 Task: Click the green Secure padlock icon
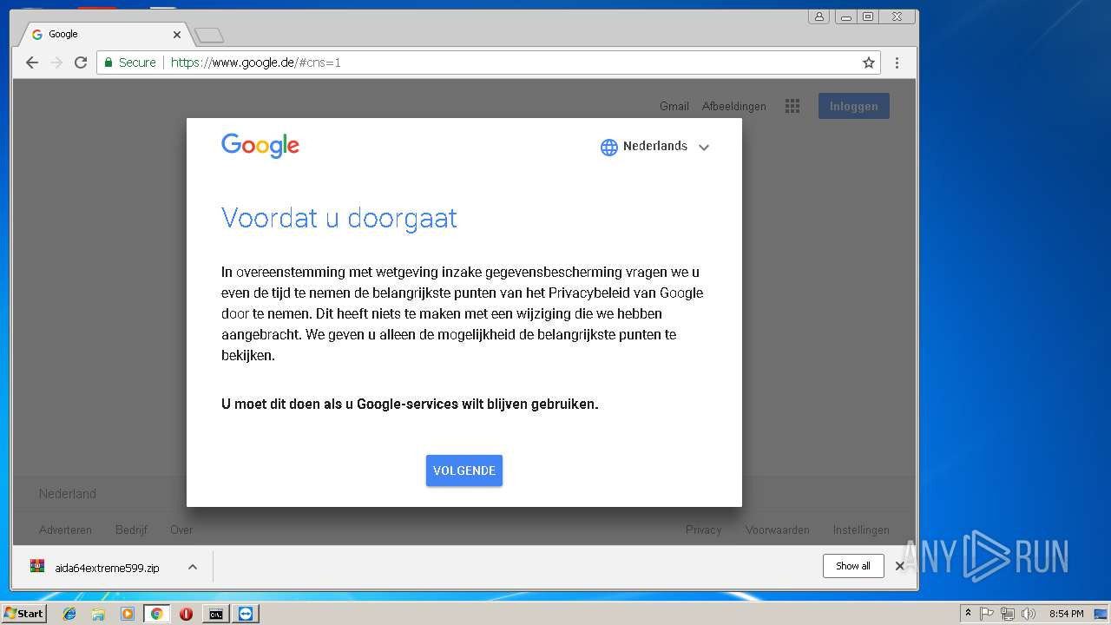pyautogui.click(x=108, y=62)
